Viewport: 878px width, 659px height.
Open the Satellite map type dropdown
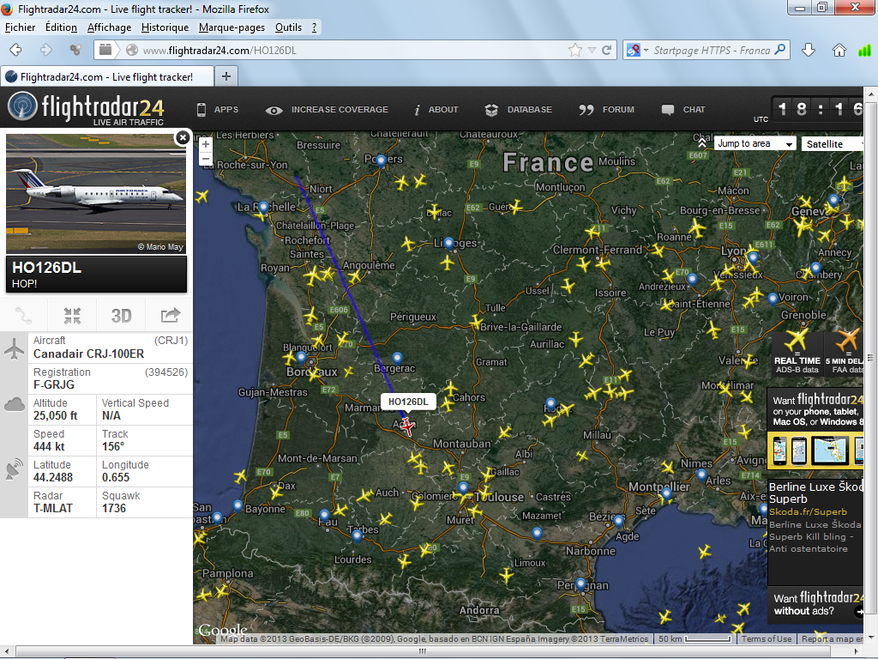[832, 144]
